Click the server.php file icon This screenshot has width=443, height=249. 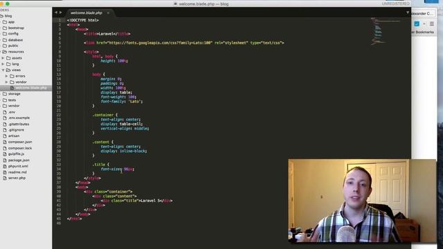(x=5, y=178)
